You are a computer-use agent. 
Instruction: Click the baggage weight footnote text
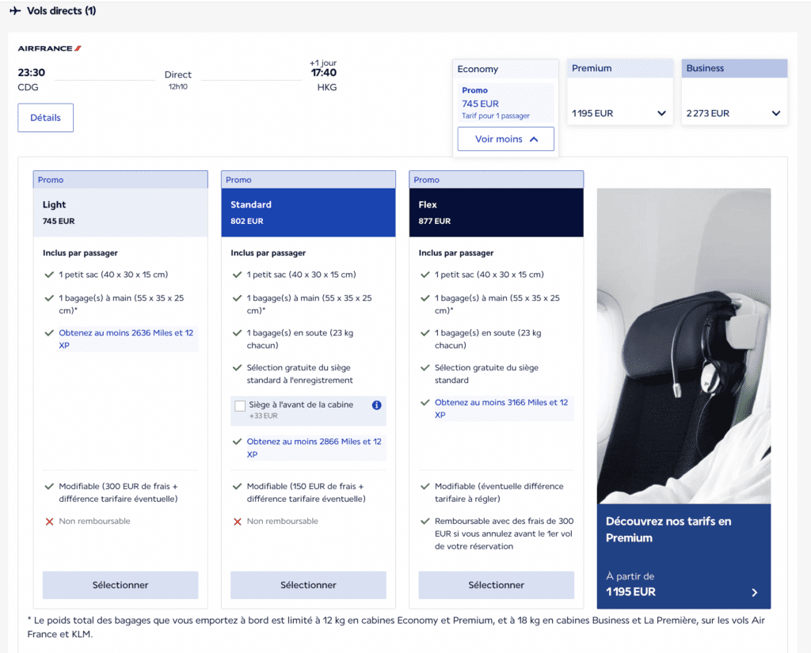[396, 627]
